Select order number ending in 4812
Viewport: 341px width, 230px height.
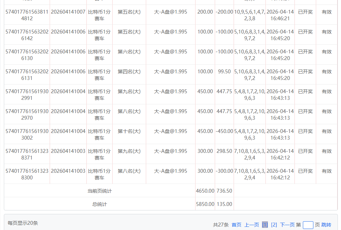27,15
